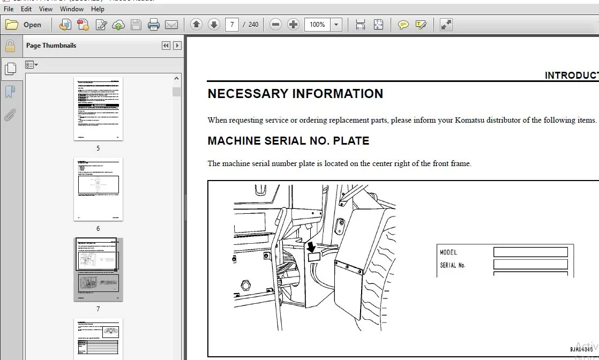Click the MODEL field in diagram
The image size is (599, 360).
[x=530, y=252]
